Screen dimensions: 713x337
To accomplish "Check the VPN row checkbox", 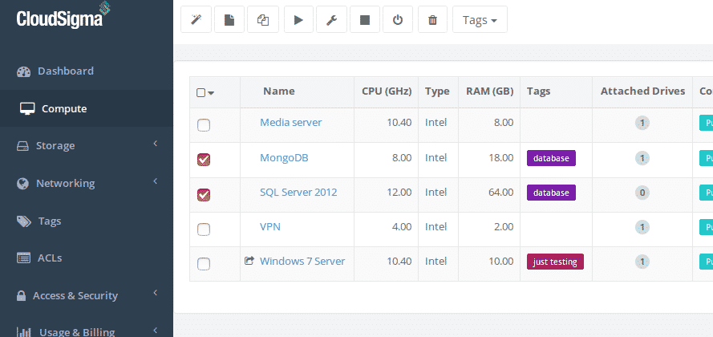I will (204, 229).
